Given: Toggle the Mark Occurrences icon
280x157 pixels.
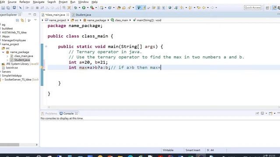Looking at the screenshot, I should [x=144, y=8].
